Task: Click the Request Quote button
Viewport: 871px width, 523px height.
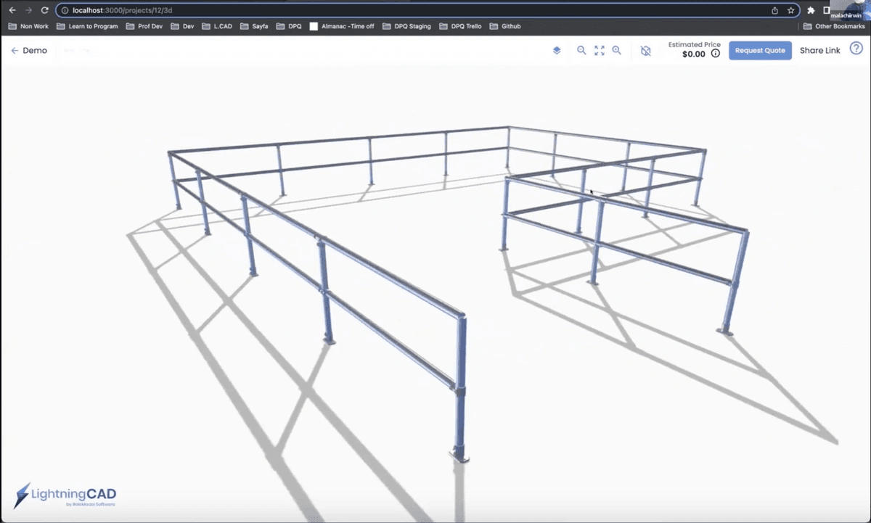Action: (x=760, y=51)
